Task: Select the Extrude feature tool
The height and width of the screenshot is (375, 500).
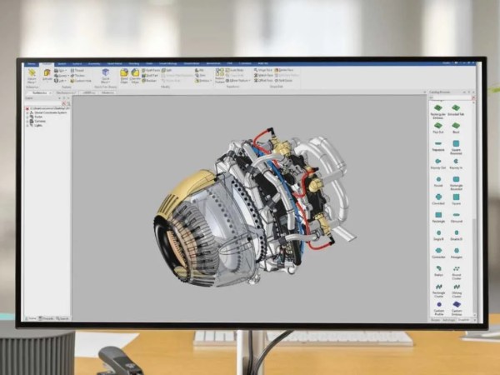Action: pos(47,75)
